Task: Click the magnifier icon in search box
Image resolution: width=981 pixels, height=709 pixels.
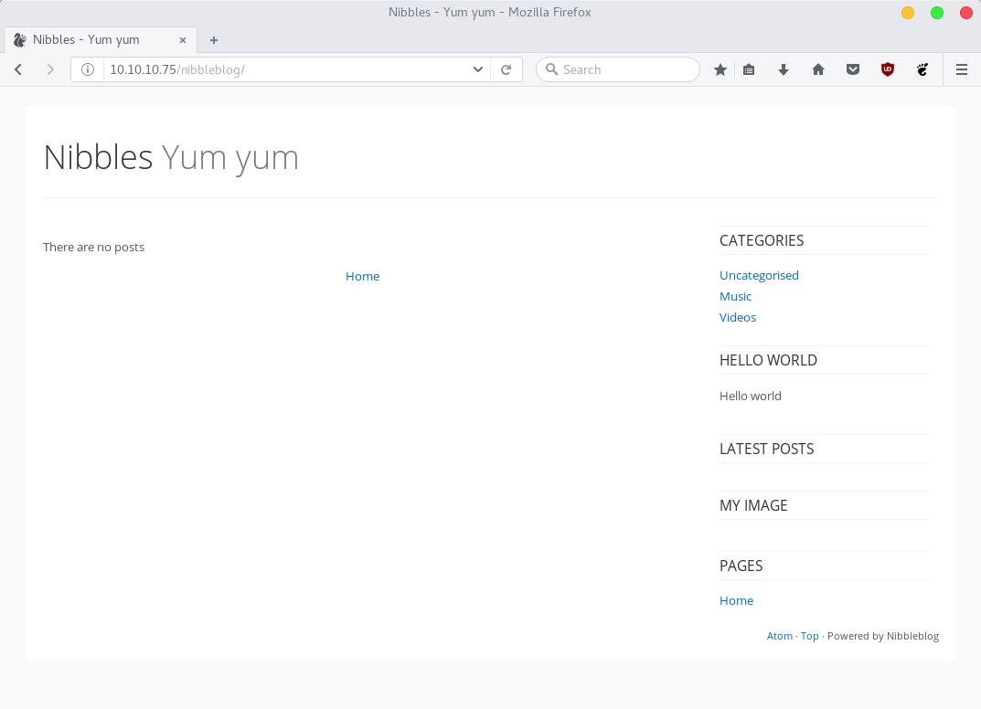Action: point(551,69)
